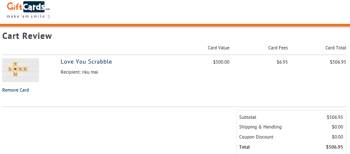This screenshot has width=350, height=154.
Task: Click the Shipping & Handling label
Action: click(260, 127)
